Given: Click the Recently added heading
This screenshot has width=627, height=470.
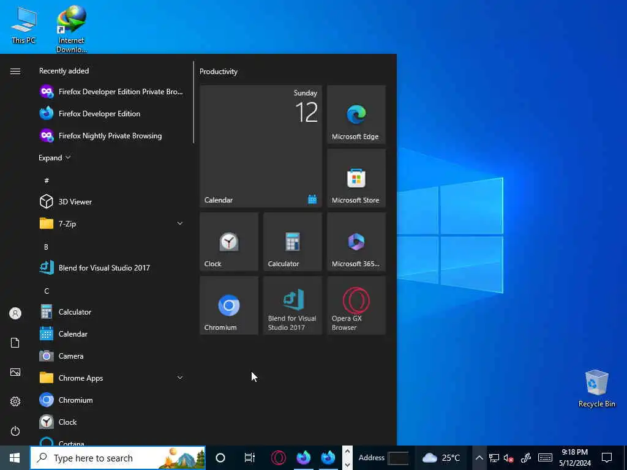Looking at the screenshot, I should pos(64,71).
